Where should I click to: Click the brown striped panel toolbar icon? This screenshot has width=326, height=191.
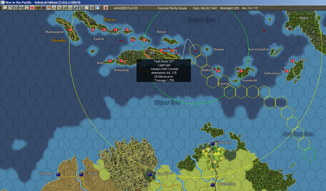92,8
